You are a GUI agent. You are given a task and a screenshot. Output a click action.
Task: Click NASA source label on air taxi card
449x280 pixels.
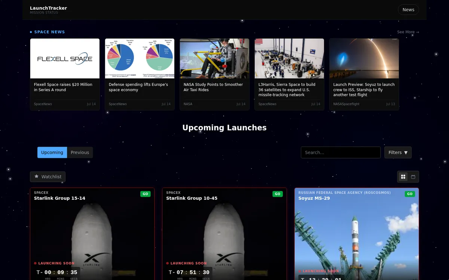(188, 104)
